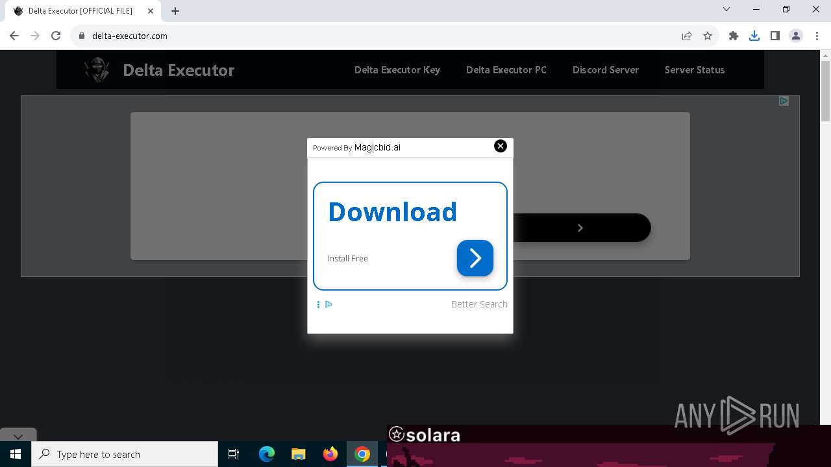Open the Chrome profile avatar
This screenshot has width=831, height=467.
(x=796, y=36)
